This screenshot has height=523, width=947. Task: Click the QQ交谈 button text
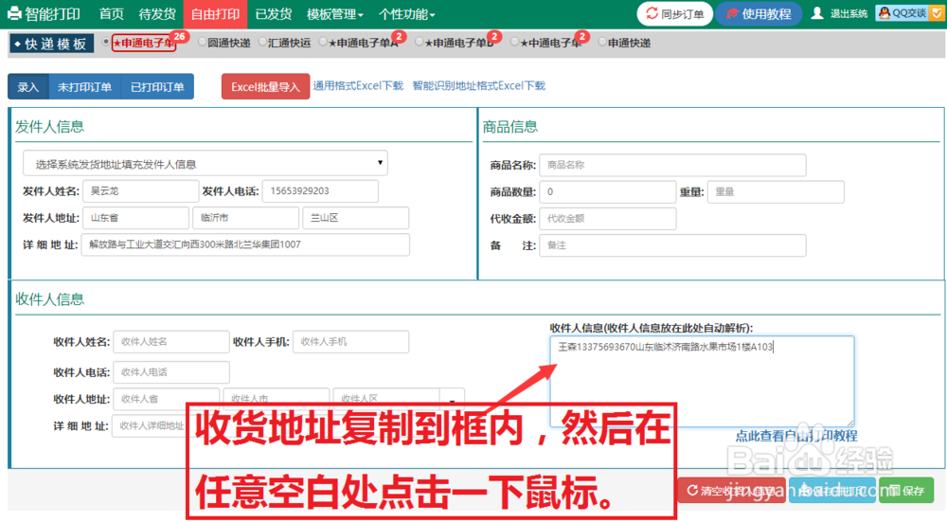tap(909, 12)
